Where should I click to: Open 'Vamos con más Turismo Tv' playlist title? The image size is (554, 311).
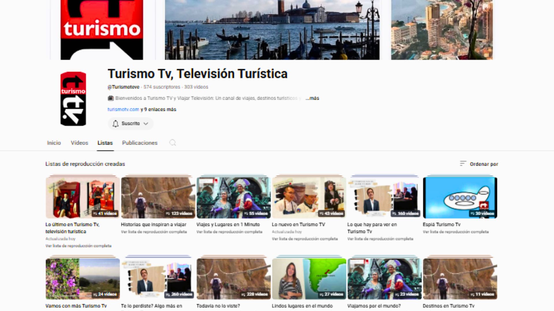[76, 306]
